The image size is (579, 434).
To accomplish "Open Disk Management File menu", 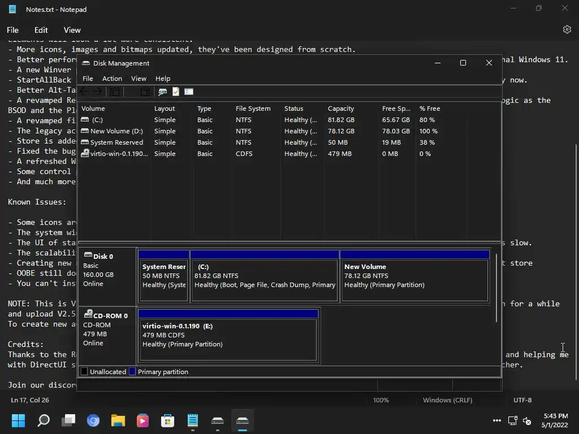I will [88, 78].
